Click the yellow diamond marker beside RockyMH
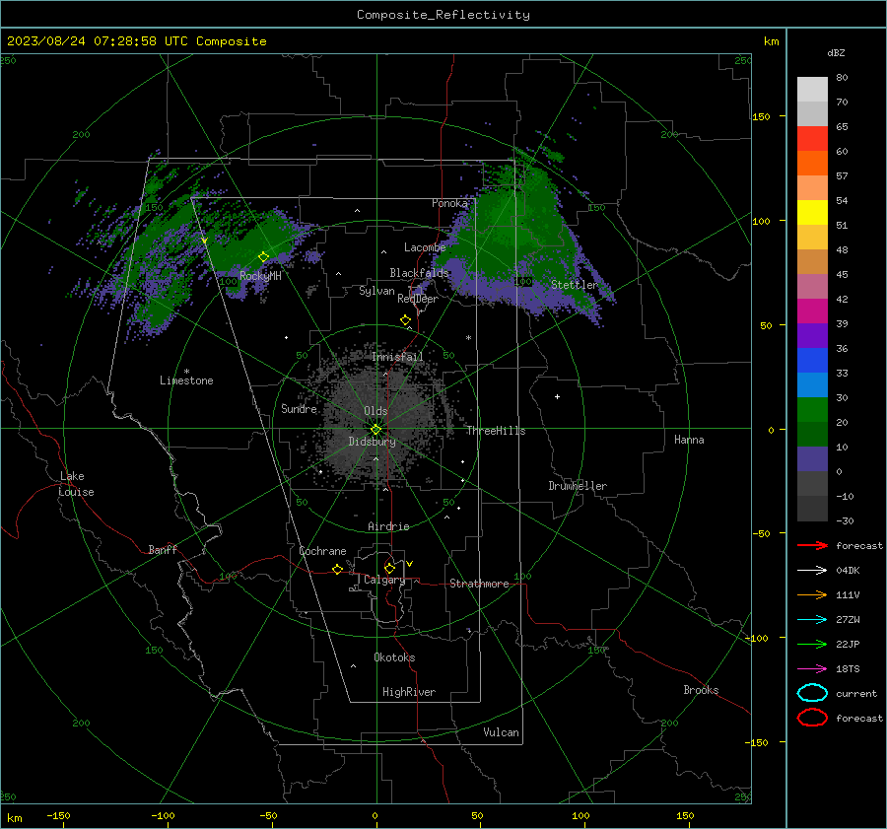The width and height of the screenshot is (887, 829). (263, 257)
